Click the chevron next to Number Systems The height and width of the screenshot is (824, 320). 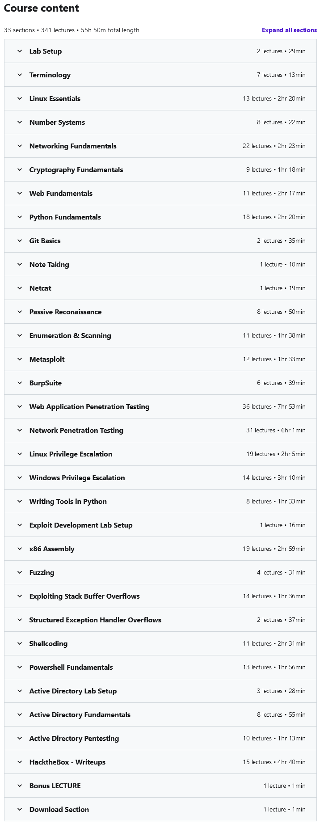click(x=20, y=122)
